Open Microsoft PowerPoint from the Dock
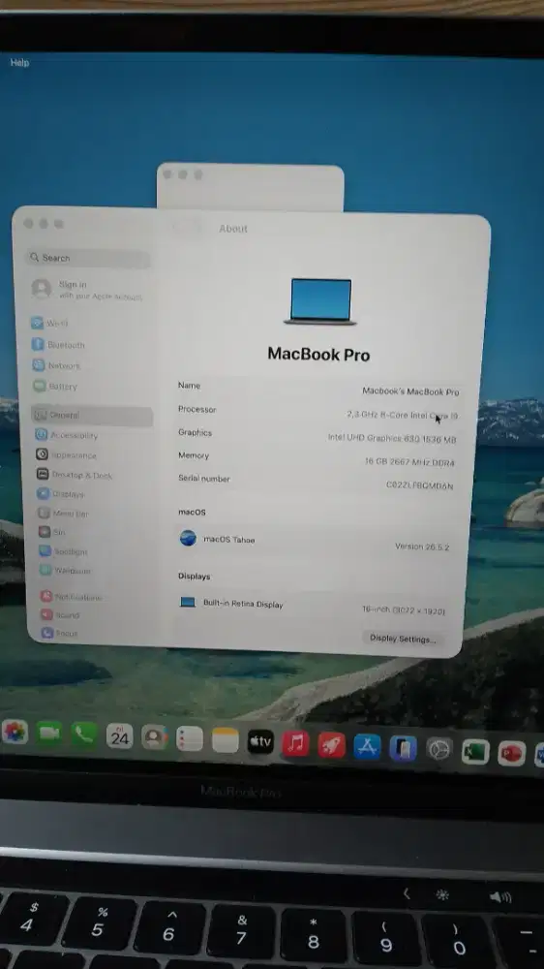The height and width of the screenshot is (969, 544). tap(512, 755)
